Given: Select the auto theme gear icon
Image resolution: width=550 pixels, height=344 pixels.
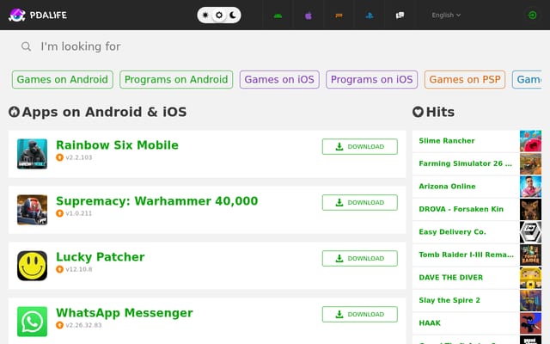Looking at the screenshot, I should click(219, 15).
